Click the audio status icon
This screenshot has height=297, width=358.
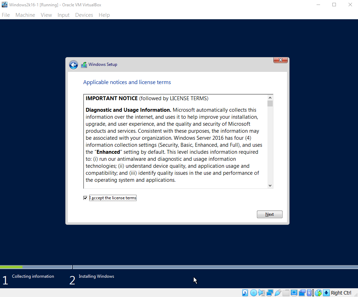pyautogui.click(x=261, y=293)
